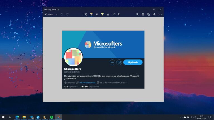
Task: Open Spotify from taskbar
Action: pos(52,117)
